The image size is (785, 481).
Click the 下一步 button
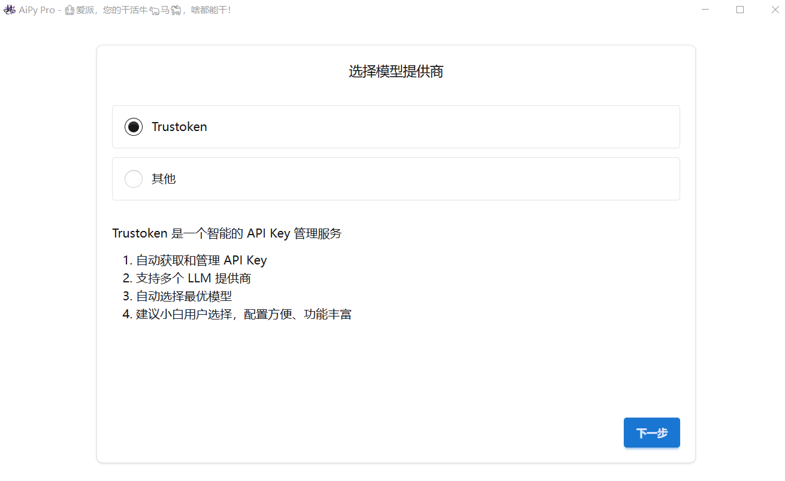coord(651,433)
